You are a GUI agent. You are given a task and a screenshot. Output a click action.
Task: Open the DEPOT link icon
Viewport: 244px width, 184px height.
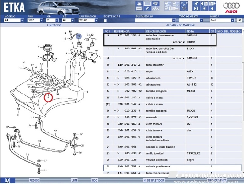click(176, 4)
